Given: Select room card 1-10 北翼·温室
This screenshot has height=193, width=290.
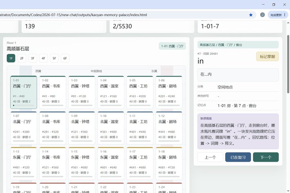Looking at the screenshot, I should tap(111, 128).
